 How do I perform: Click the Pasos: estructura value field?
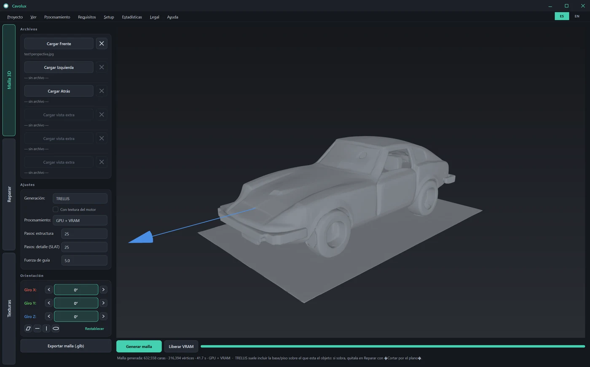click(x=84, y=234)
